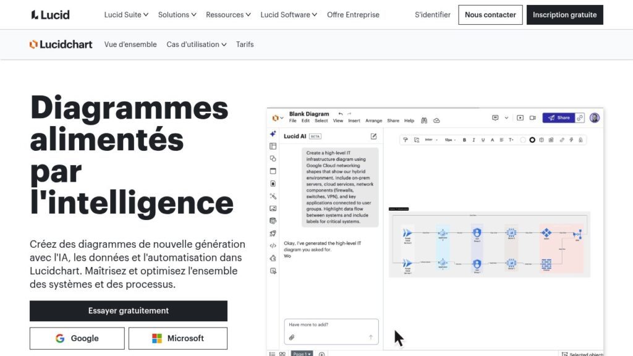Open the comments speech bubble icon
The width and height of the screenshot is (633, 356).
coord(495,118)
